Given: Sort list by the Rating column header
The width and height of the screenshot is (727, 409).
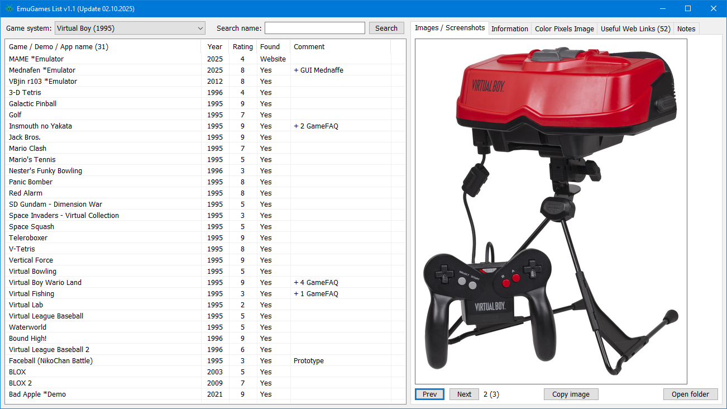Looking at the screenshot, I should click(x=242, y=47).
